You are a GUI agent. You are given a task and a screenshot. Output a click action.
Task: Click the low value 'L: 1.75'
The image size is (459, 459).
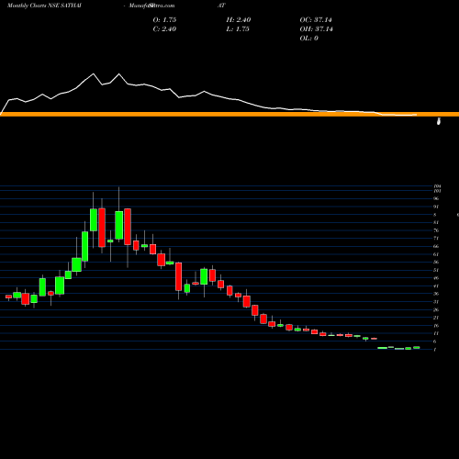(x=238, y=29)
